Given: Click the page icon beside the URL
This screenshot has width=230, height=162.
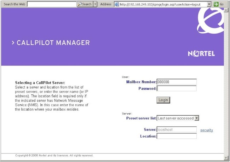Looking at the screenshot, I should point(117,4).
